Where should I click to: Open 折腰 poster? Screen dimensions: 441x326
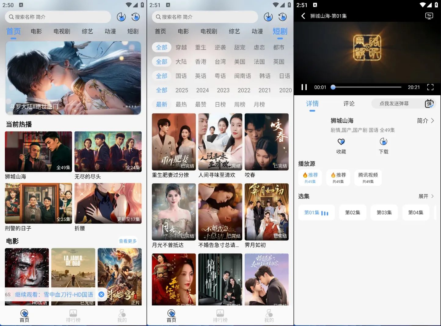point(108,203)
